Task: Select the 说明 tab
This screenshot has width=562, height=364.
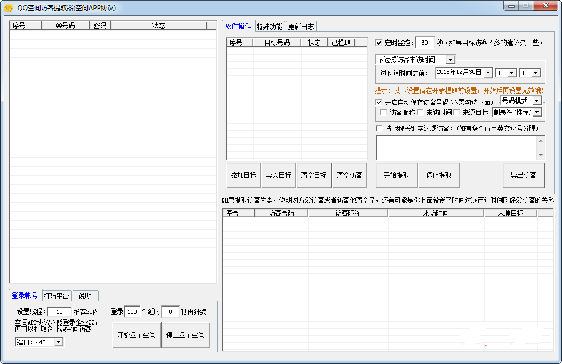Action: pos(85,296)
